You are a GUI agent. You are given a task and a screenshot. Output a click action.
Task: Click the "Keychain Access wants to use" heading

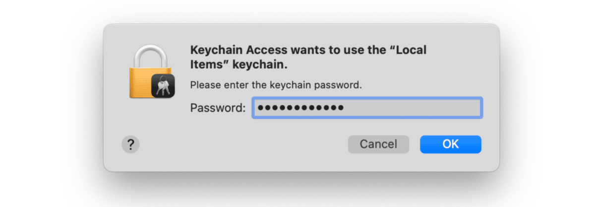[280, 50]
